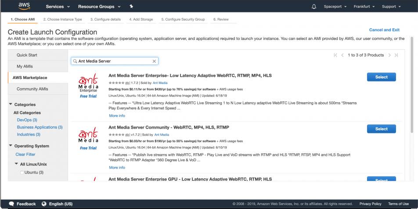The width and height of the screenshot is (418, 209).
Task: Collapse the All Linux/Unix group
Action: coord(17,164)
